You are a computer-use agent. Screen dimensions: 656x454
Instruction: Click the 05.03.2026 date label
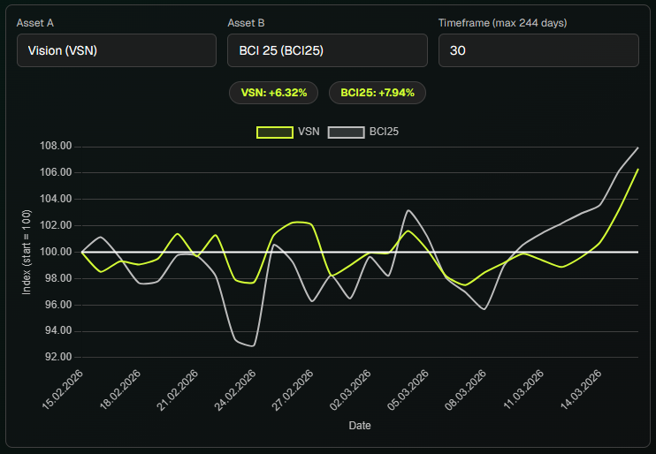408,390
